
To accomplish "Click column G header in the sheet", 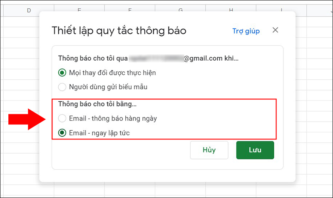I will pyautogui.click(x=181, y=10).
